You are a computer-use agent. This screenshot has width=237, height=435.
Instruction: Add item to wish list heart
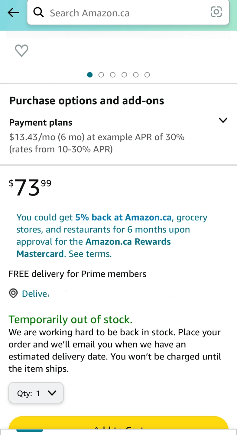coord(22,50)
